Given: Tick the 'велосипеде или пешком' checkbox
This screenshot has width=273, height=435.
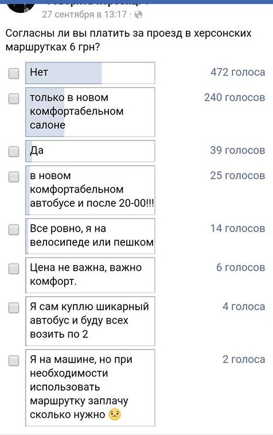Looking at the screenshot, I should click(x=14, y=230).
